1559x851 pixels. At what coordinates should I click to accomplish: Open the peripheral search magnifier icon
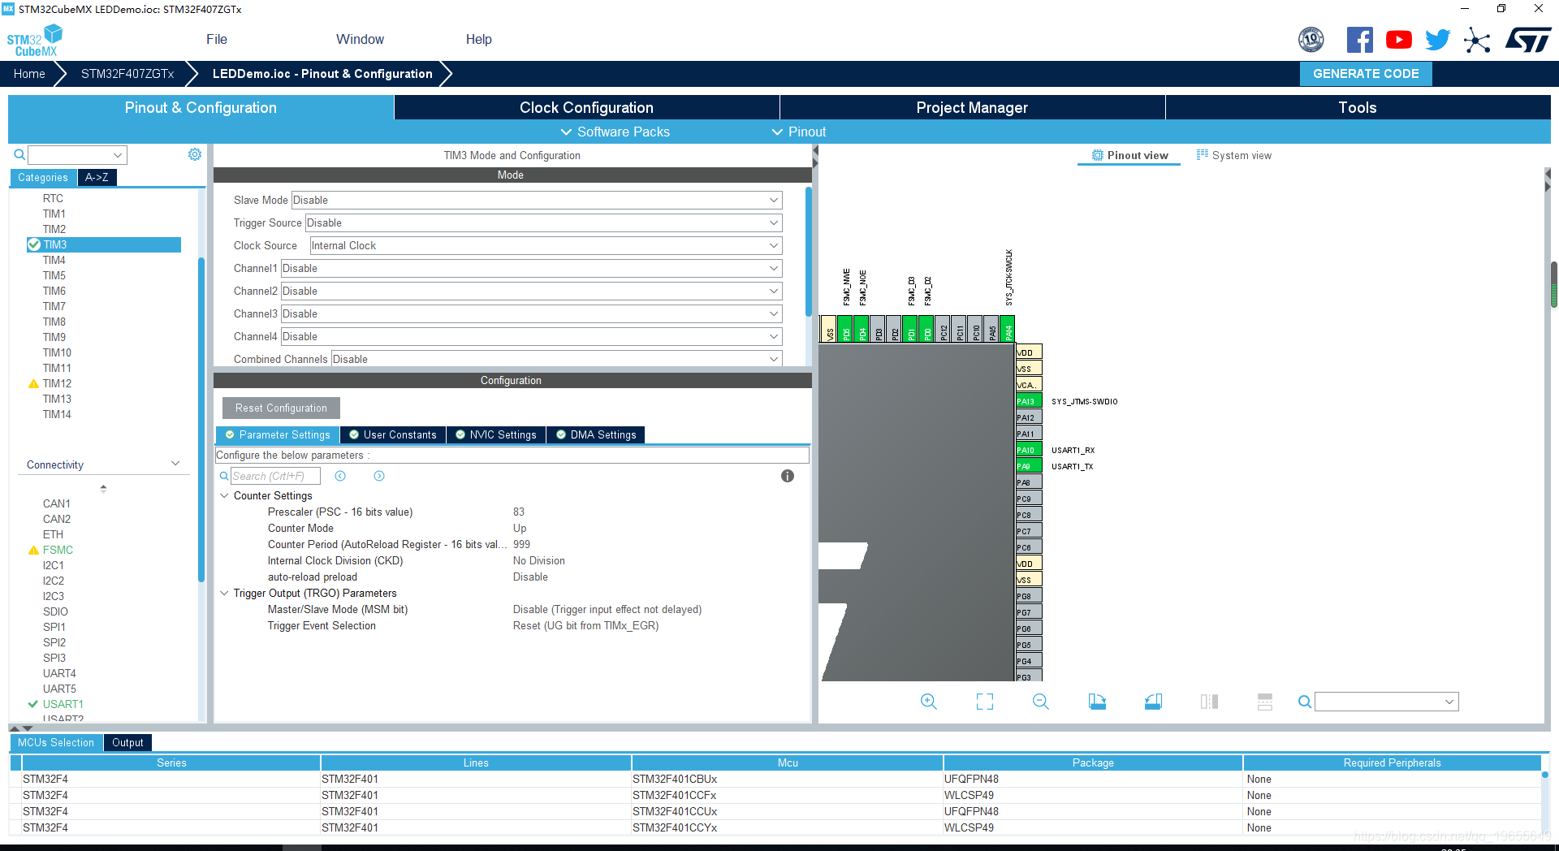click(19, 154)
